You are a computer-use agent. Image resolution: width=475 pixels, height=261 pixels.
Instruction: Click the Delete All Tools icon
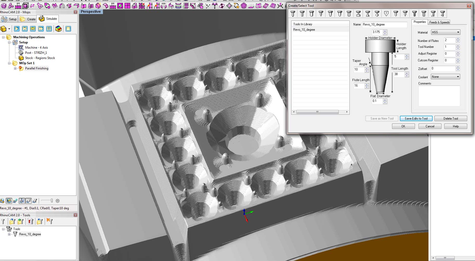tap(49, 221)
